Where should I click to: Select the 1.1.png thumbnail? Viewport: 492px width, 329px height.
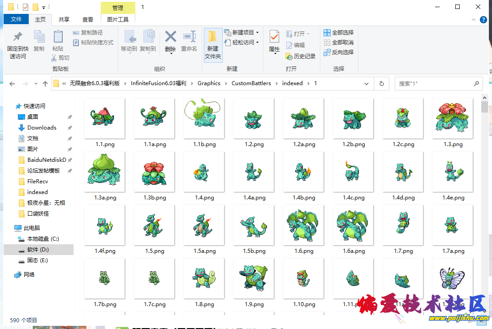104,118
